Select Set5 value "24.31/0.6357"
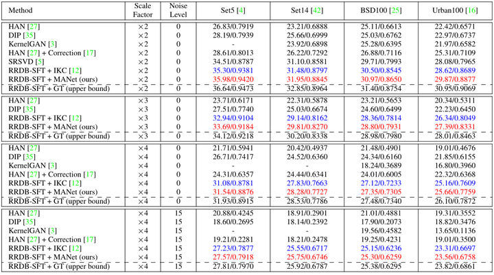The image size is (494, 275). (x=233, y=174)
